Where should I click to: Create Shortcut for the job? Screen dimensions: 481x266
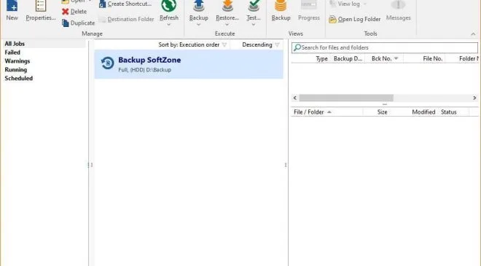[125, 4]
